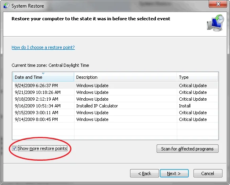Open 'How do I choose a restore point?' link
The width and height of the screenshot is (230, 185).
pos(43,47)
